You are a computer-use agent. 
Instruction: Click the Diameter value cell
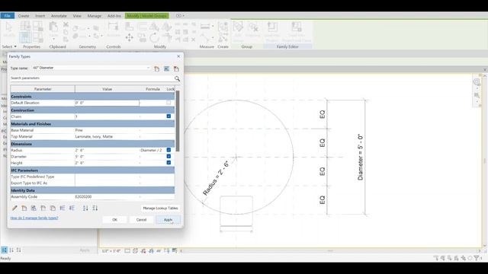click(107, 157)
